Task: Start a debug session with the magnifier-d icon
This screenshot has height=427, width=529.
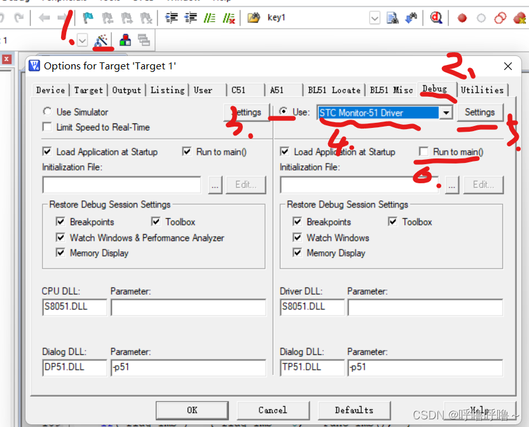Action: pos(436,17)
